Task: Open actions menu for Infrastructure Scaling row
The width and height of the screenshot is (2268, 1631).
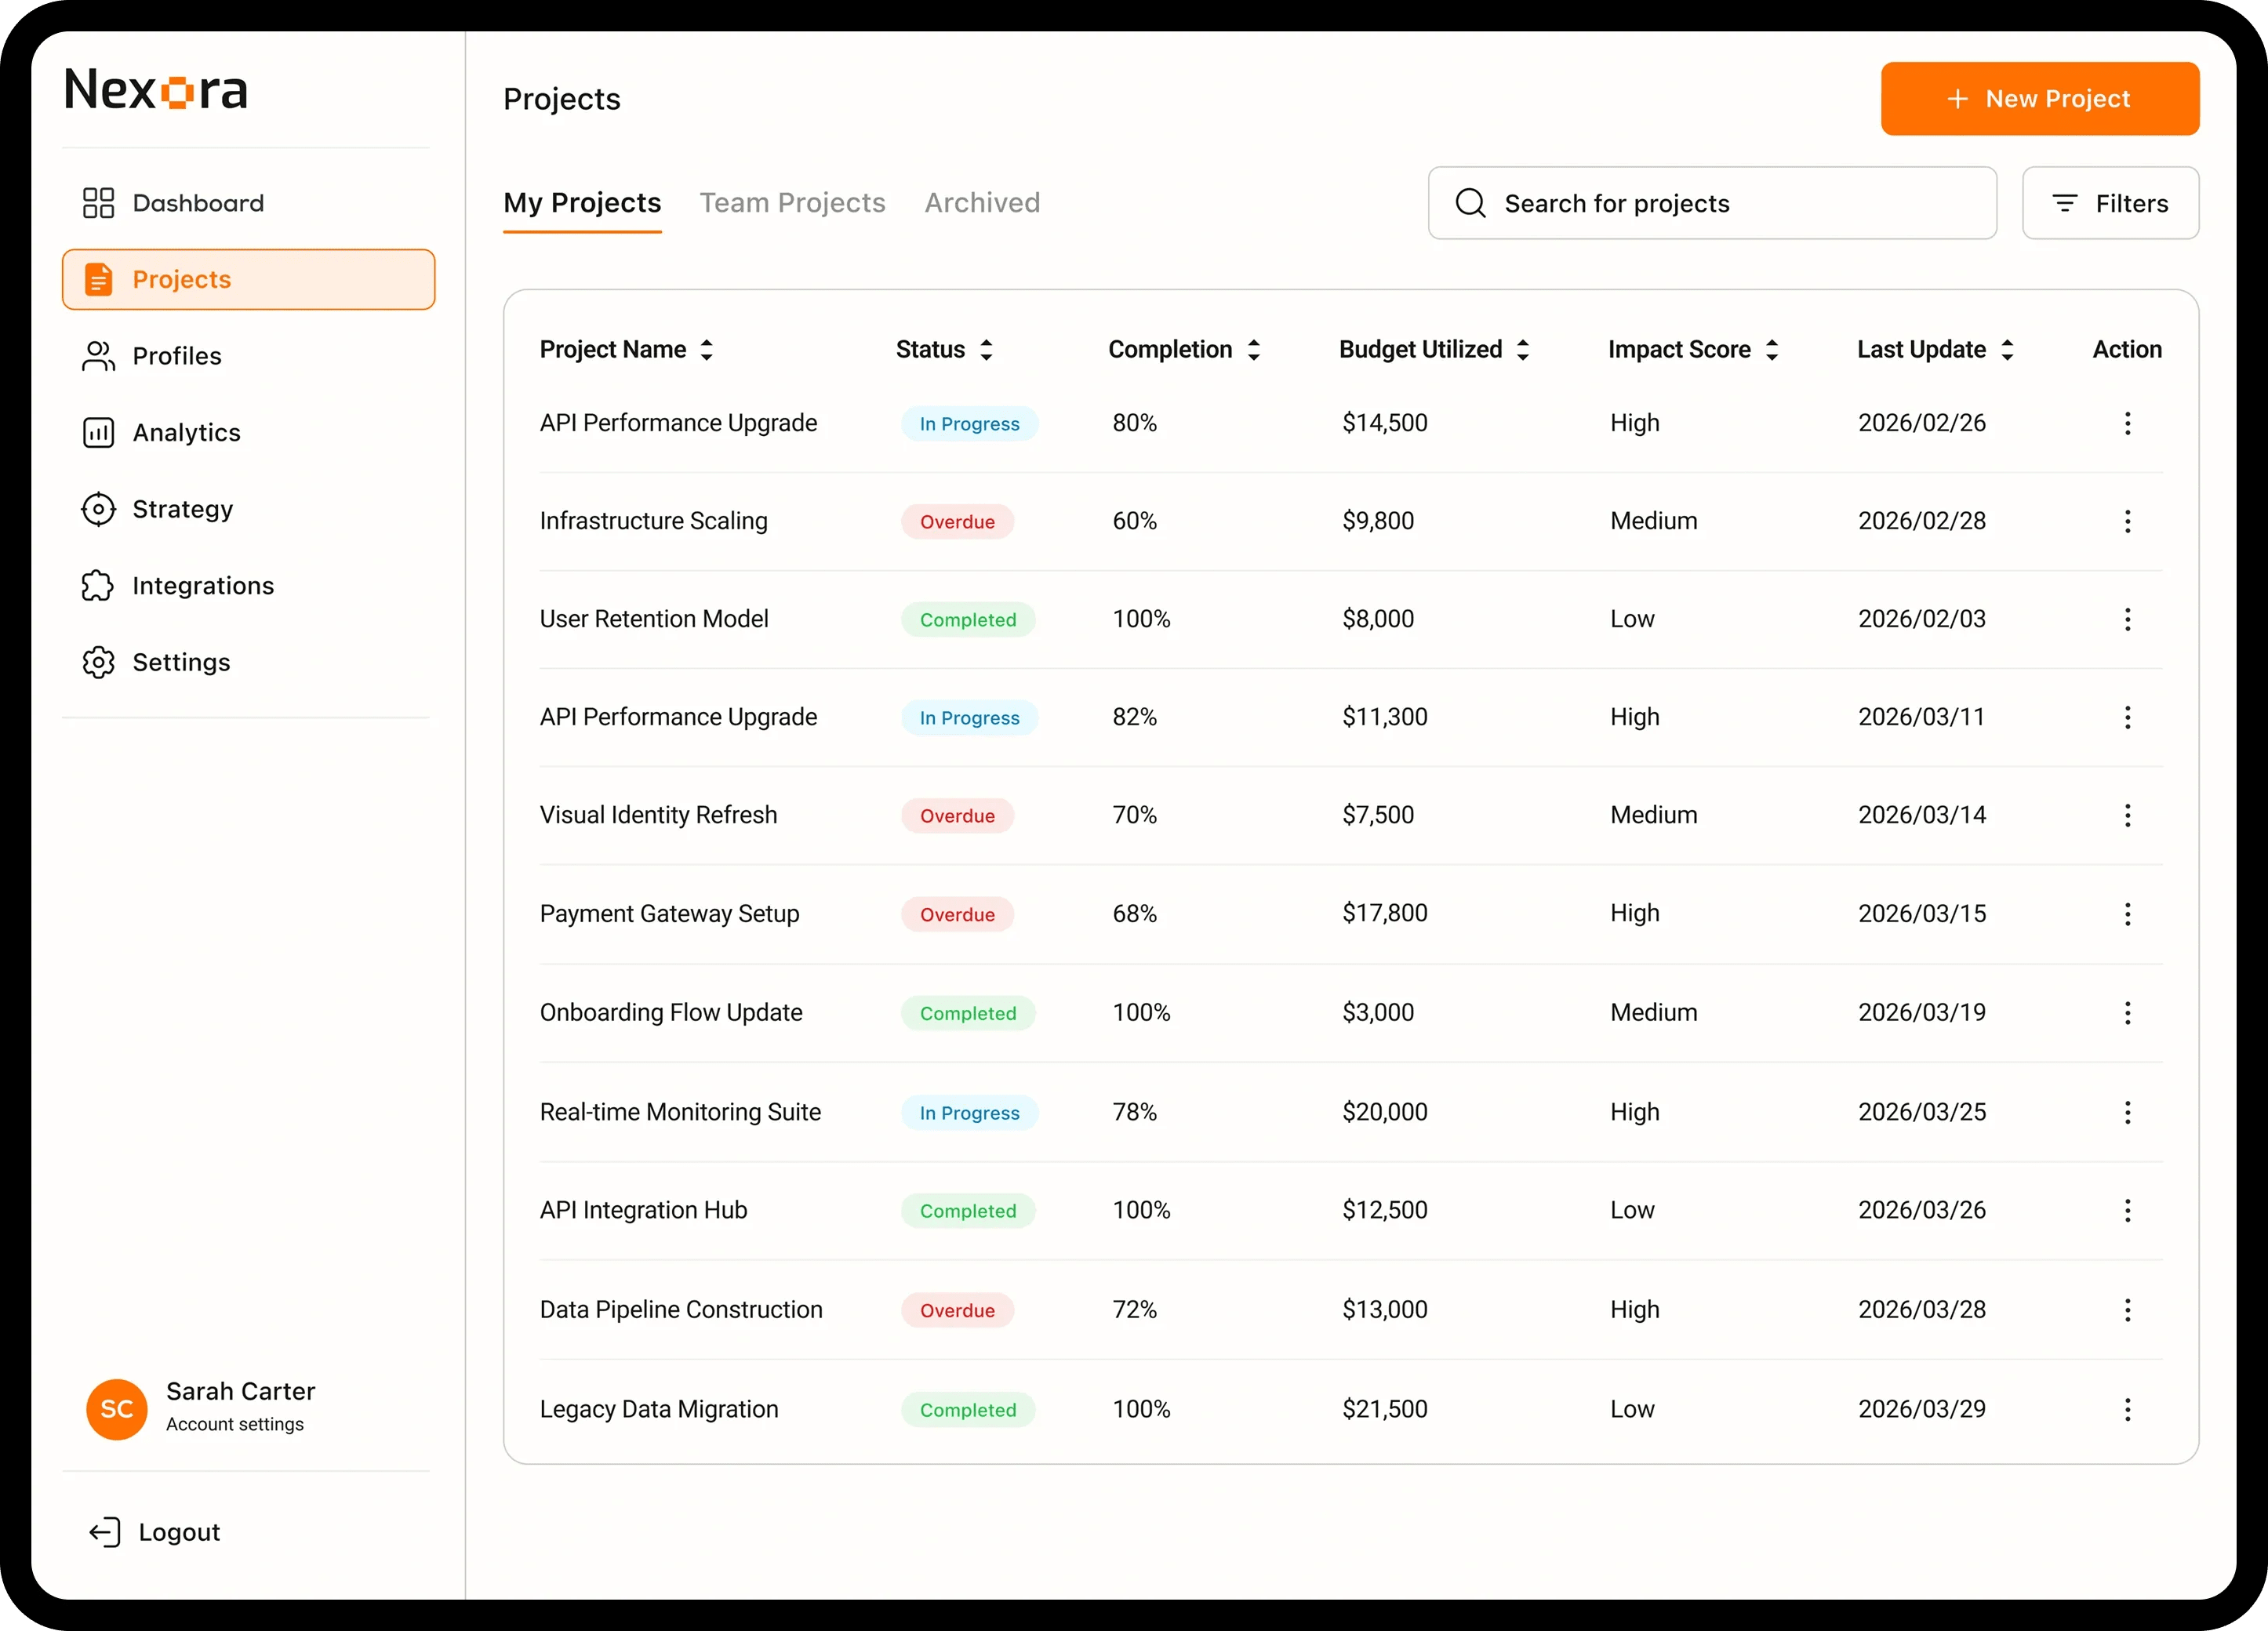Action: 2127,521
